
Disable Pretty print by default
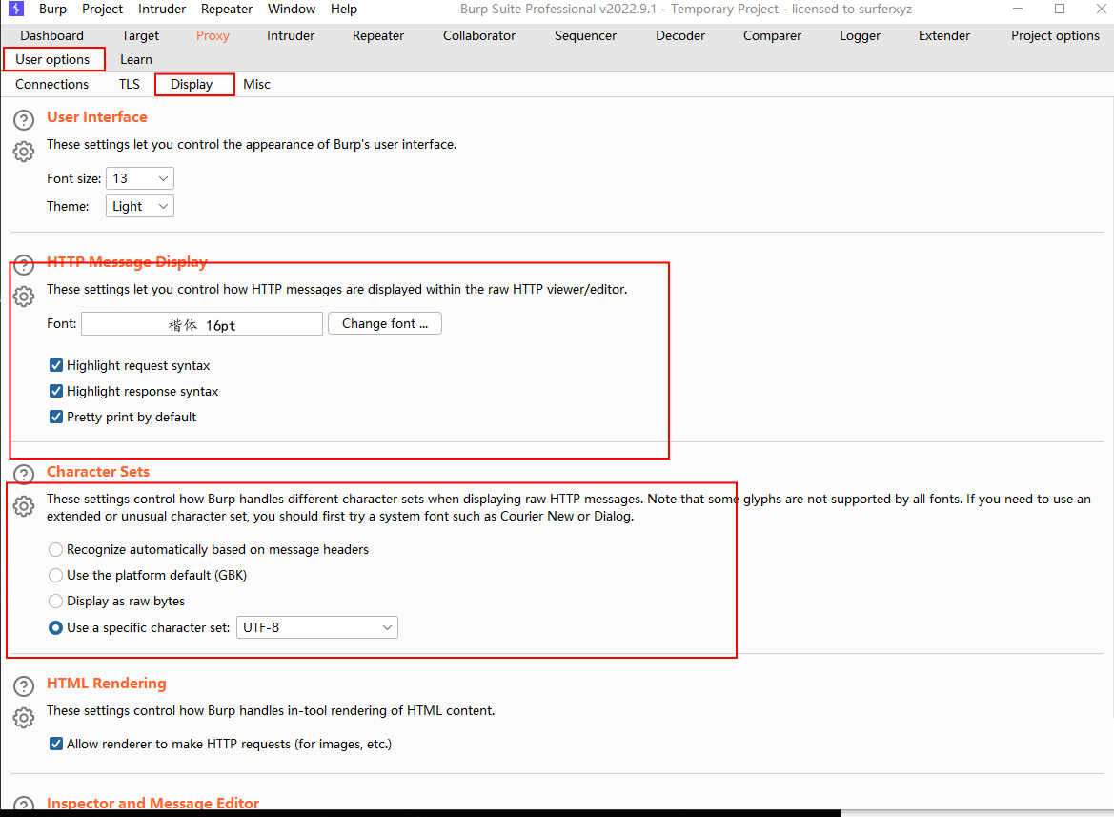(x=56, y=417)
